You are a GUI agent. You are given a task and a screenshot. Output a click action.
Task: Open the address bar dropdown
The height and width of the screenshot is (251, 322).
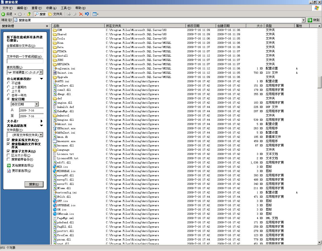pos(303,20)
